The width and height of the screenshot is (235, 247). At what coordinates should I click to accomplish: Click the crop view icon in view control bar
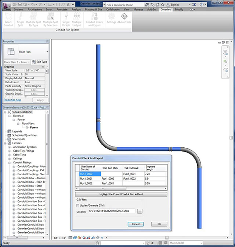(88, 237)
